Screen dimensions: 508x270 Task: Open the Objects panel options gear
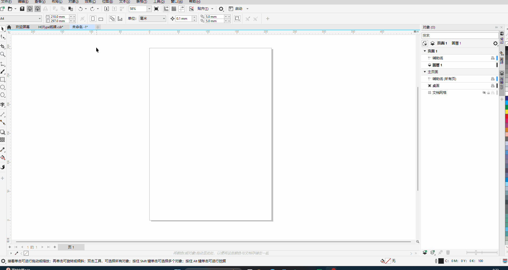(x=495, y=43)
